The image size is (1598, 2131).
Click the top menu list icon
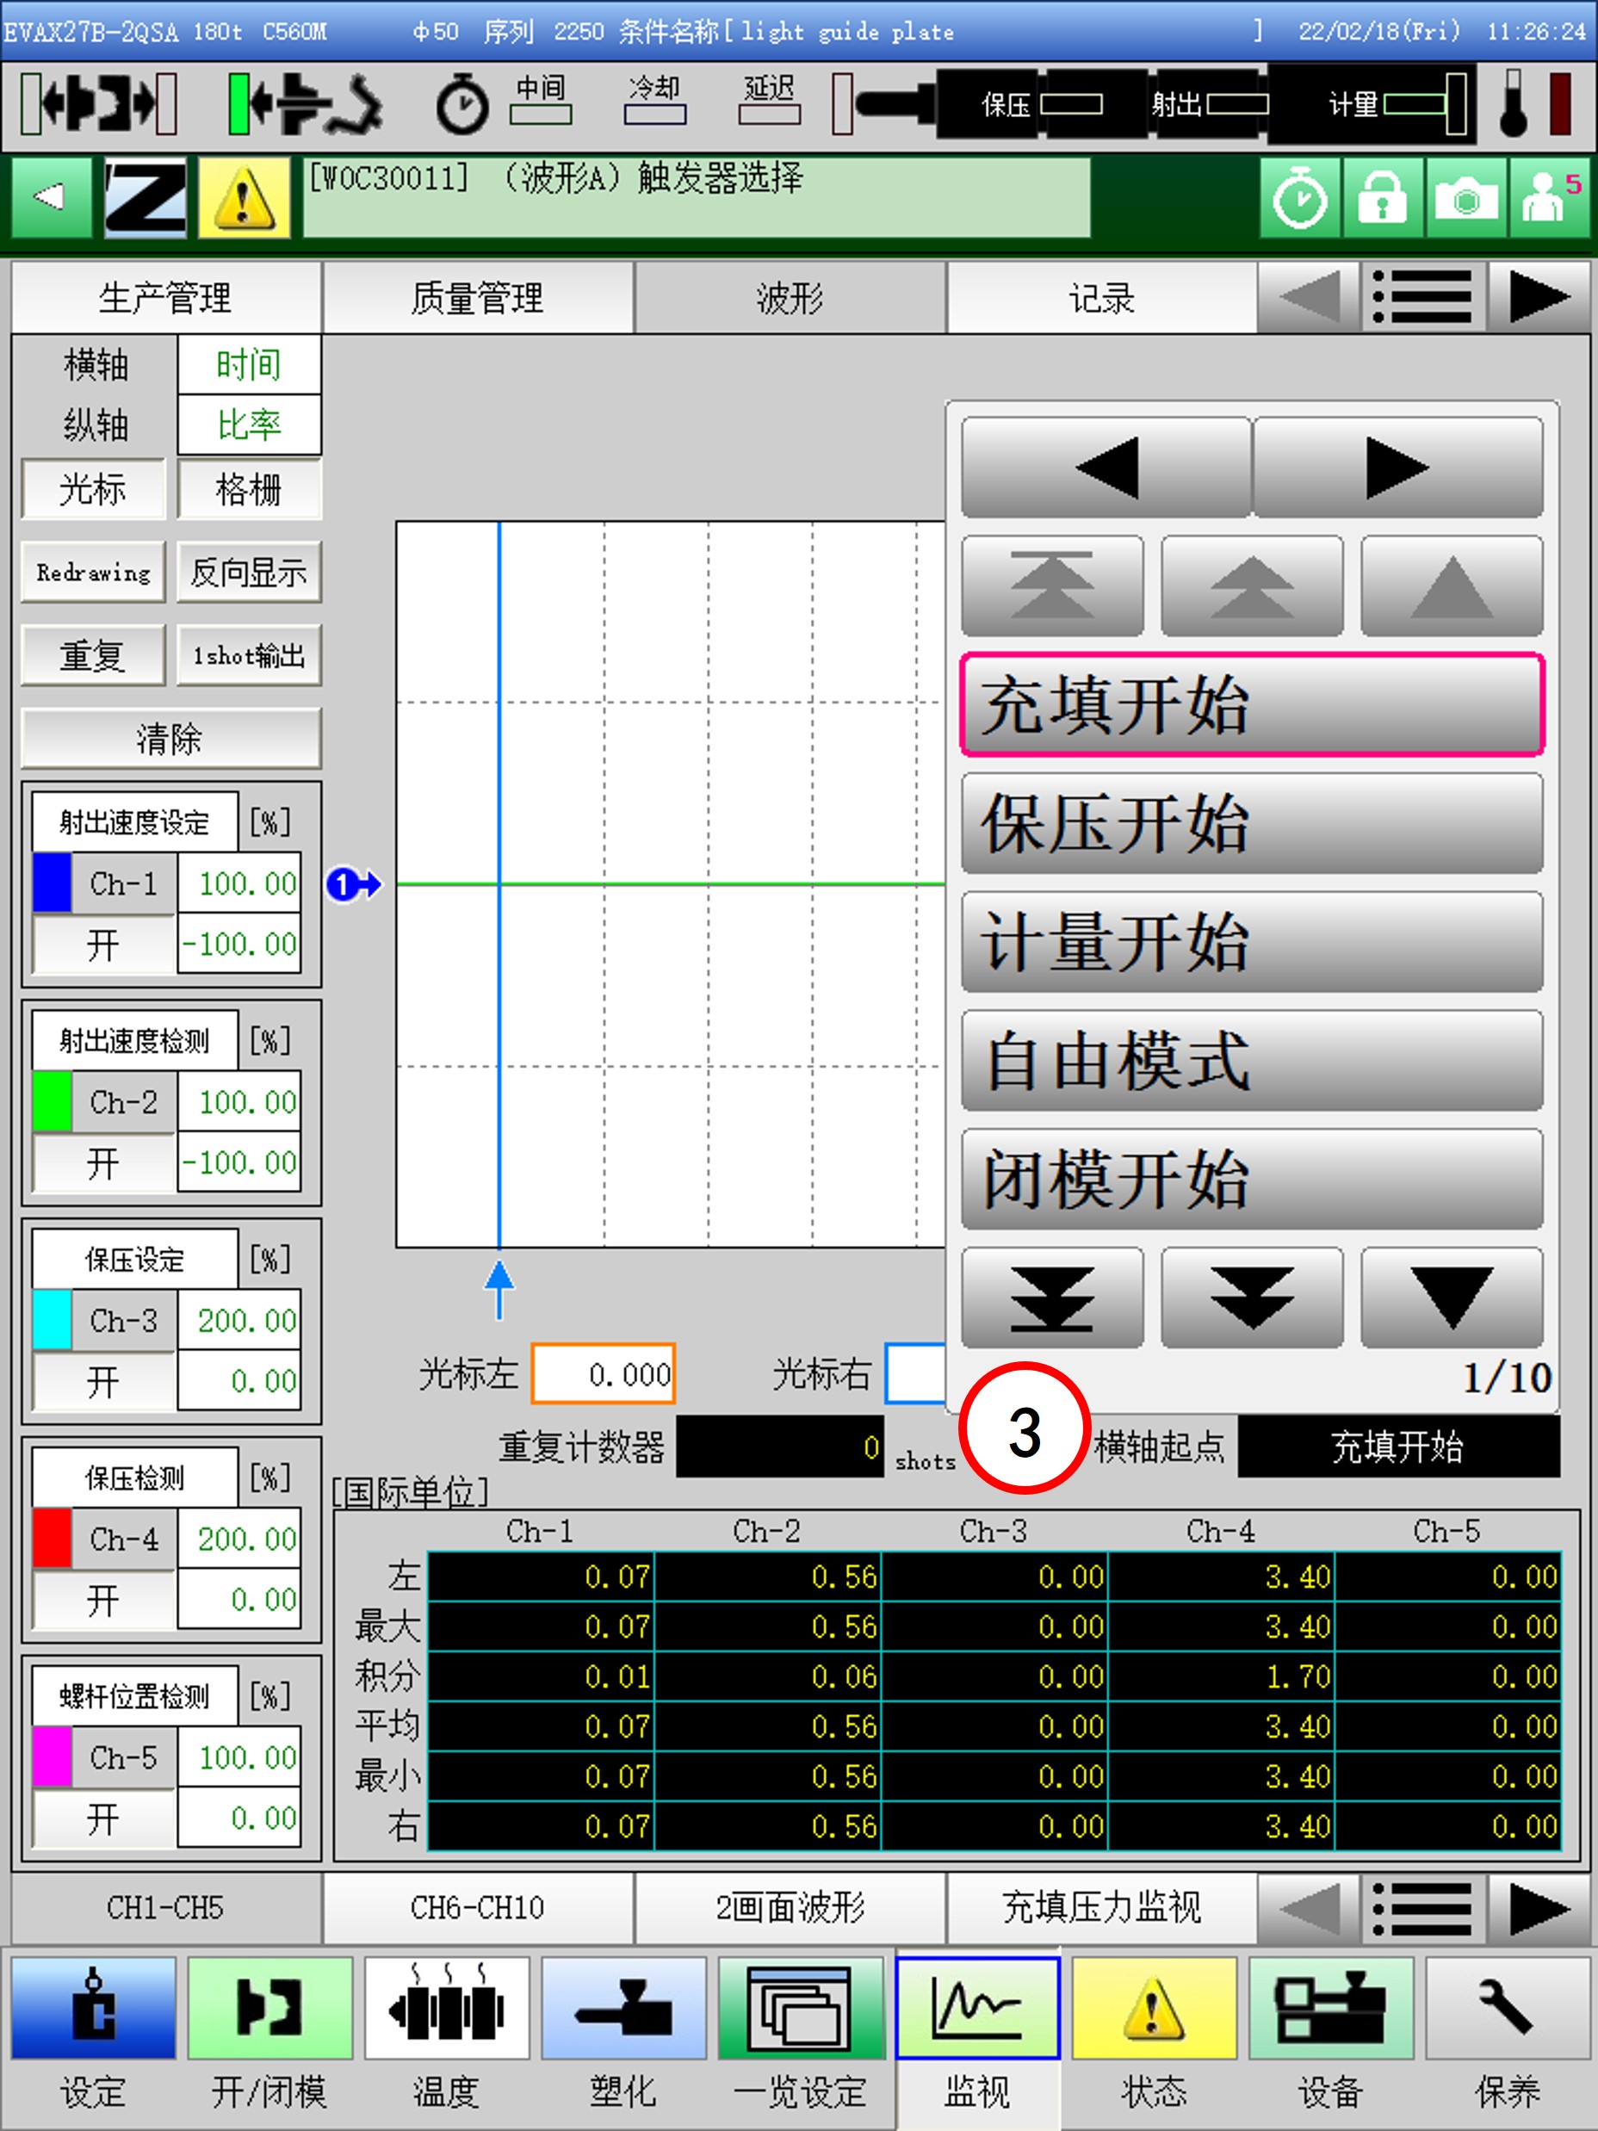coord(1422,298)
